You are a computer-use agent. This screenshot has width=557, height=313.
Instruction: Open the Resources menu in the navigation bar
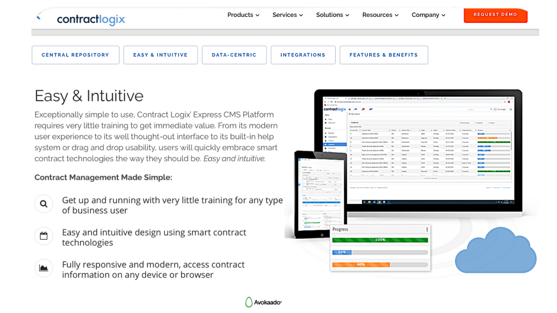pos(380,15)
